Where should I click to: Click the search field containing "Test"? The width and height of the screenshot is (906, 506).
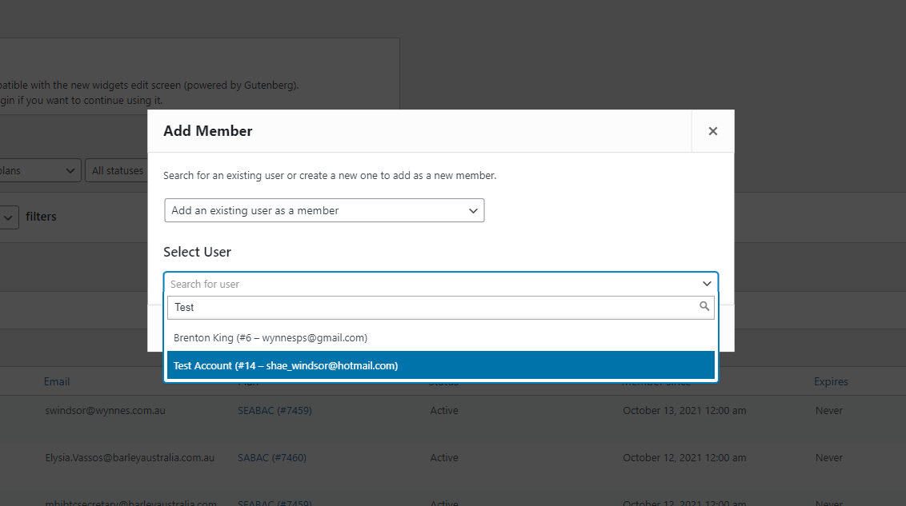(x=440, y=308)
